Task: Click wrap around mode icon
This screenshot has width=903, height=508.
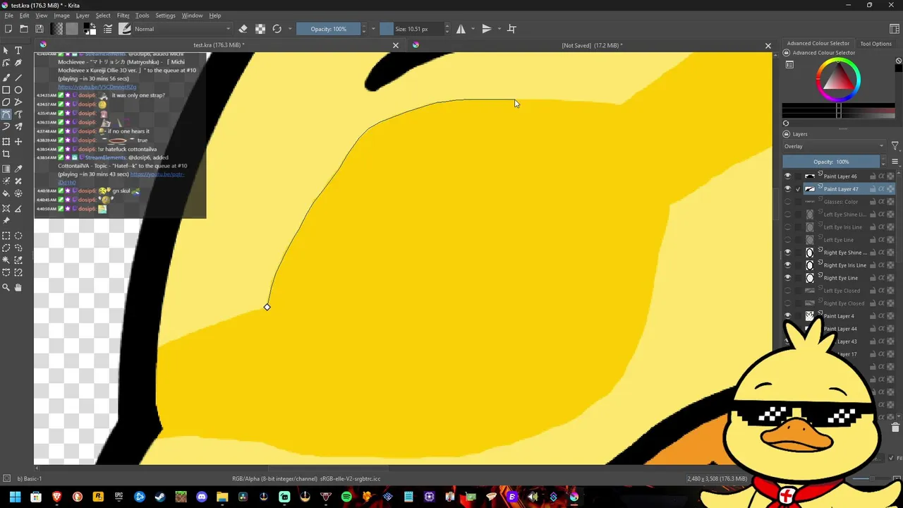Action: (512, 29)
